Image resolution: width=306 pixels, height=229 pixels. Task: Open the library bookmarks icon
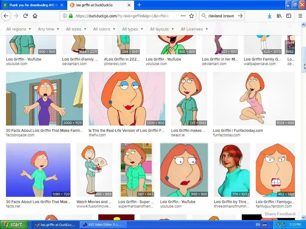pyautogui.click(x=279, y=16)
